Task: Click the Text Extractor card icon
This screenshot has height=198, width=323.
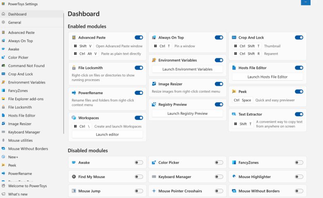Action: point(234,114)
